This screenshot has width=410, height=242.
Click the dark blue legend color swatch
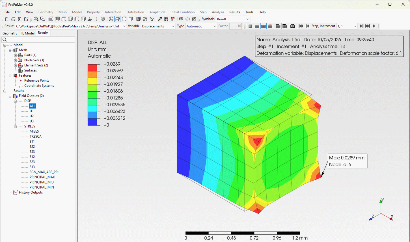click(x=92, y=122)
